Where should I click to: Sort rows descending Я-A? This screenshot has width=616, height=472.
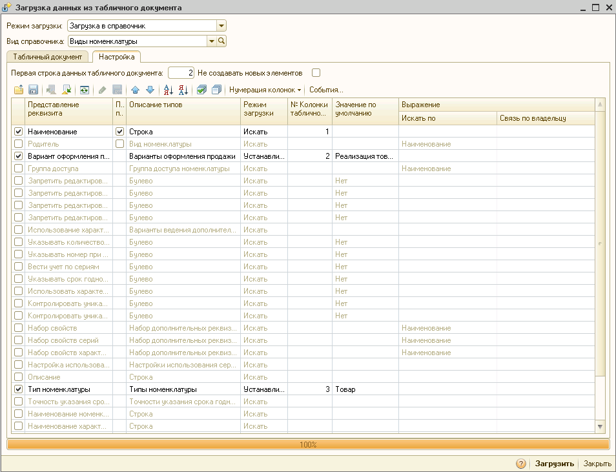pyautogui.click(x=183, y=90)
